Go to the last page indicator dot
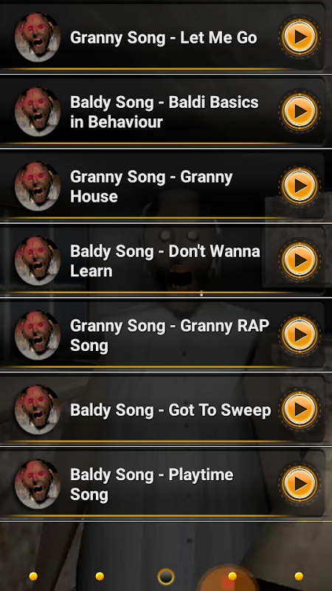 pyautogui.click(x=299, y=576)
